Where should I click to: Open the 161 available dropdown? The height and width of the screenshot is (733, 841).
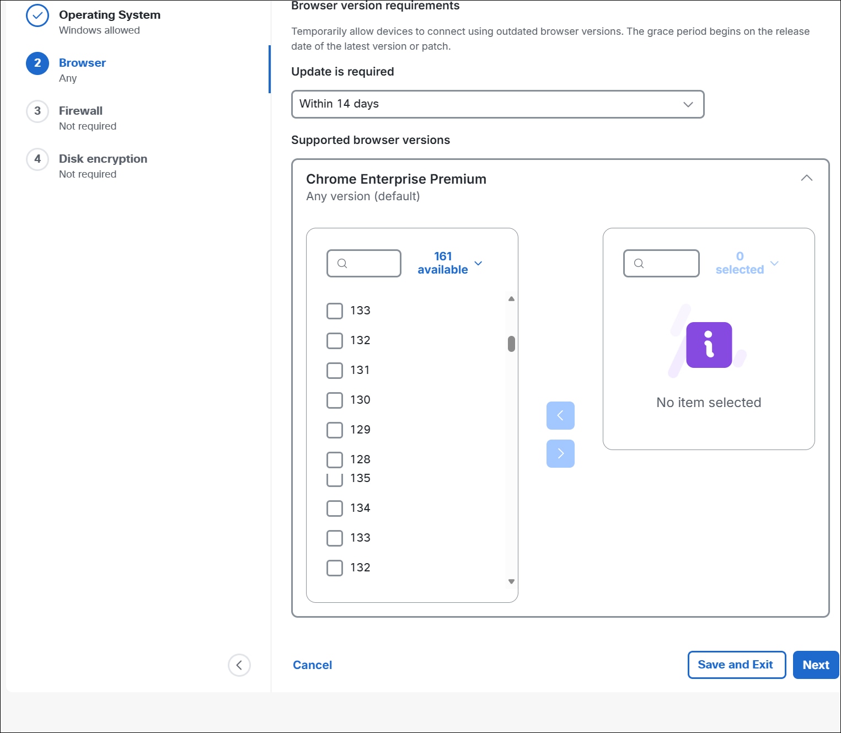click(x=450, y=263)
